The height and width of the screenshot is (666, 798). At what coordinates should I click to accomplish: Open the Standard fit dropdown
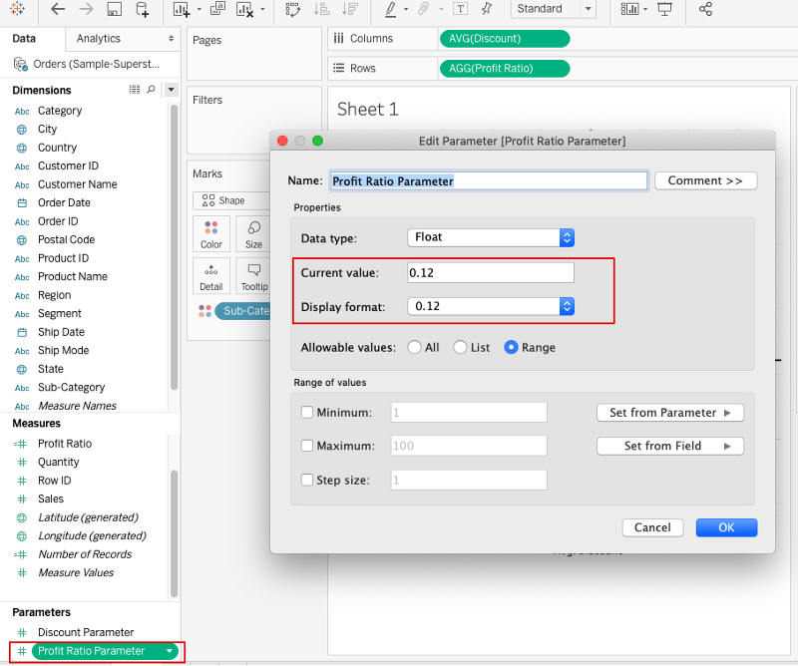553,9
